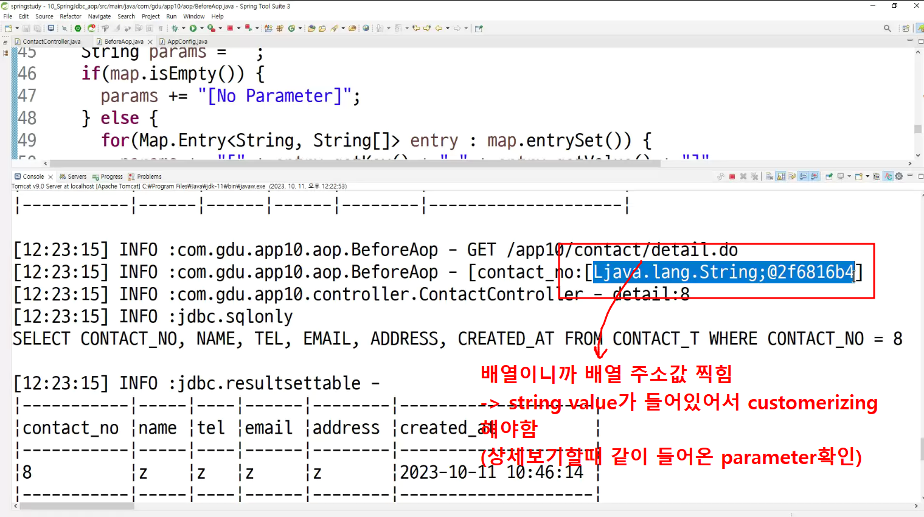Click the Search magnifier at toolbar right
The width and height of the screenshot is (924, 517).
pyautogui.click(x=888, y=28)
